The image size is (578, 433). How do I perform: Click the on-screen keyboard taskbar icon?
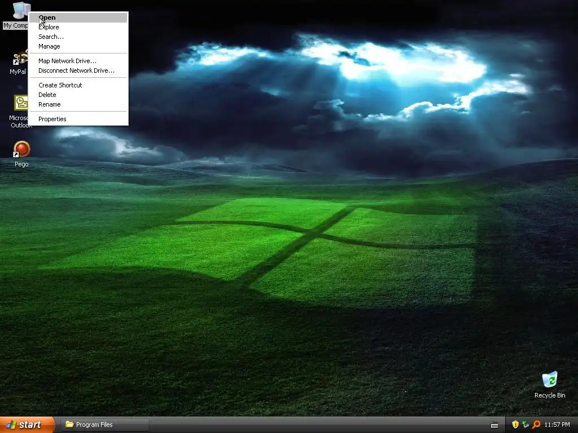click(494, 425)
